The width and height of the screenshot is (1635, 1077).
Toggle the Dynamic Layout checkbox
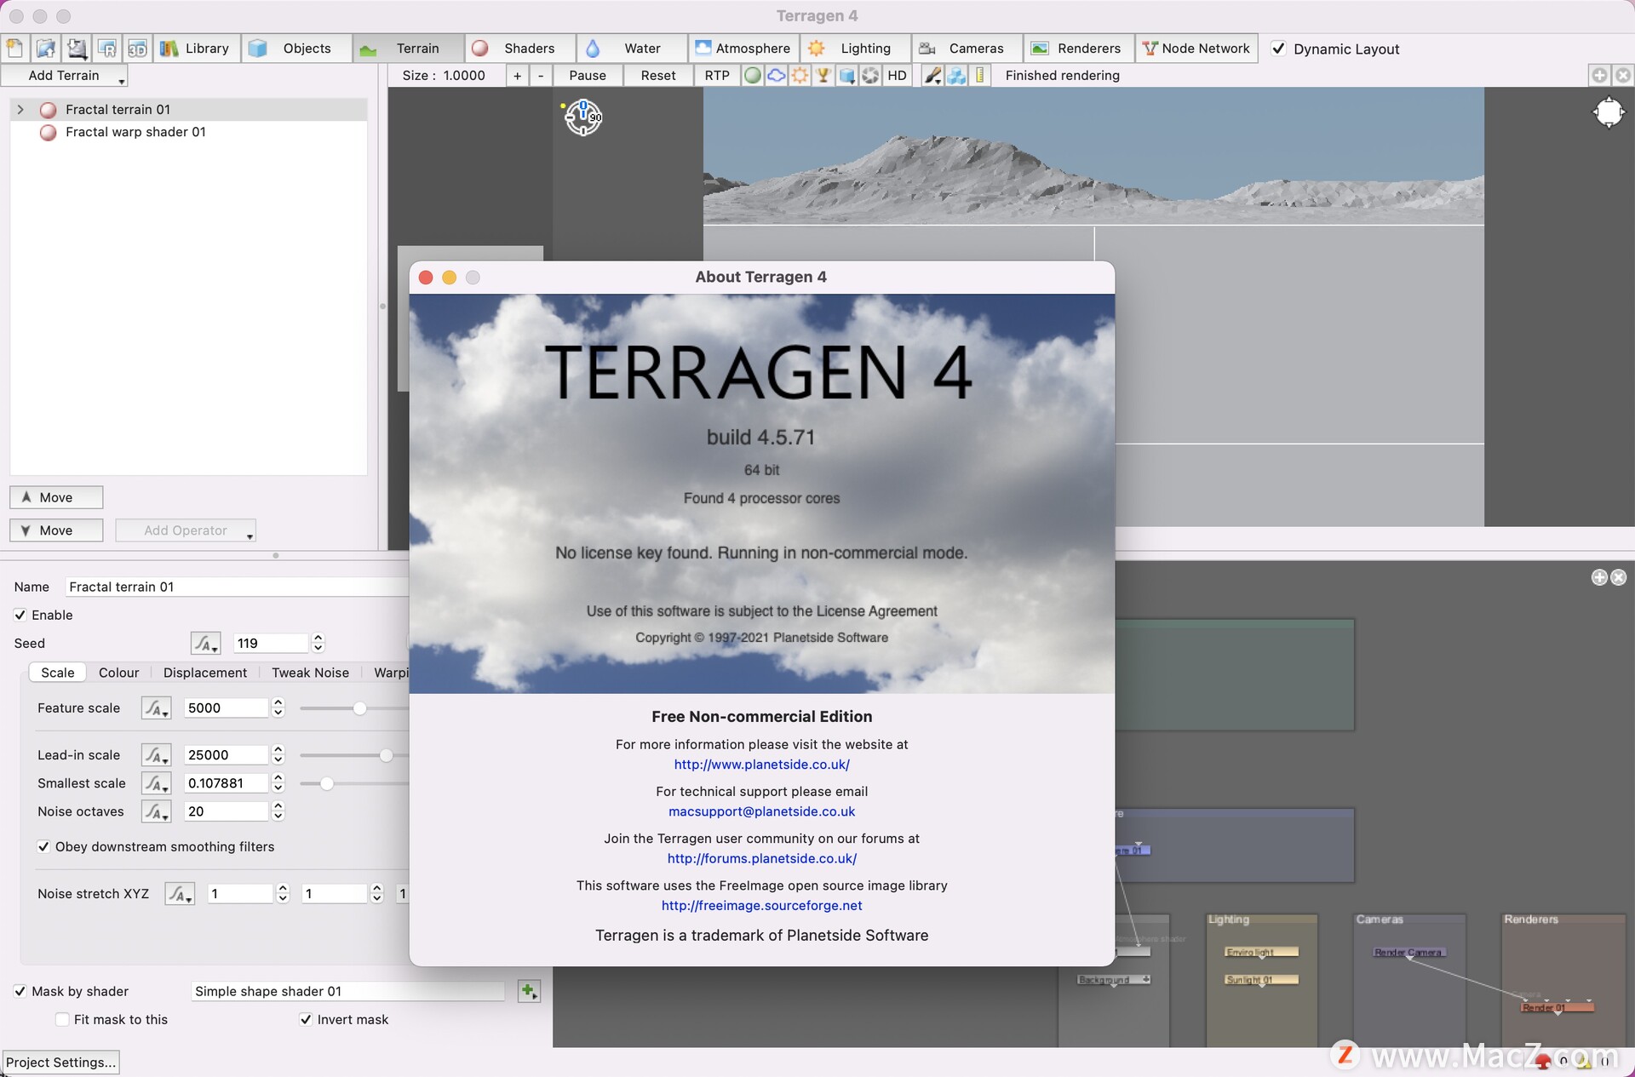[x=1278, y=49]
